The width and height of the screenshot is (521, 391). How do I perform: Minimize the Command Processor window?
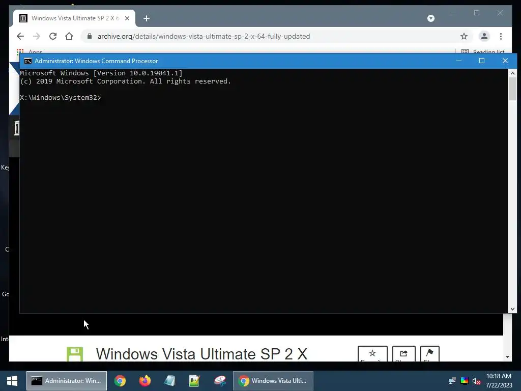tap(459, 61)
